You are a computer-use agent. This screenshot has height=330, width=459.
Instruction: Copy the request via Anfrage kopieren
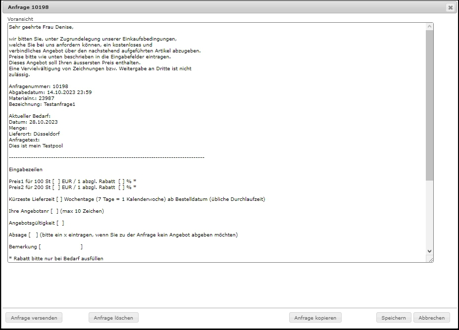click(315, 318)
